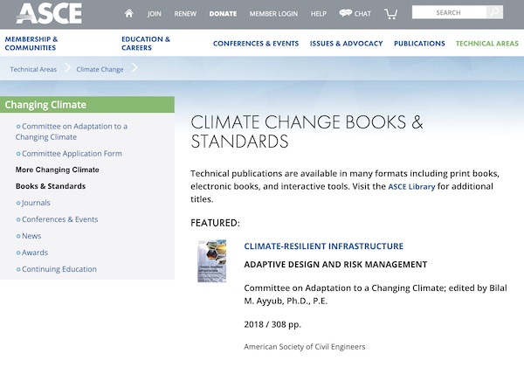Open Membership & Communities menu

(x=31, y=44)
